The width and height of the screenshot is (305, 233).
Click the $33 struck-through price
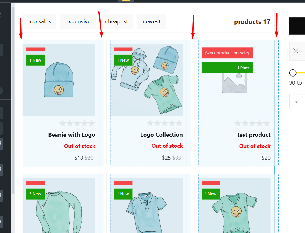pyautogui.click(x=176, y=158)
